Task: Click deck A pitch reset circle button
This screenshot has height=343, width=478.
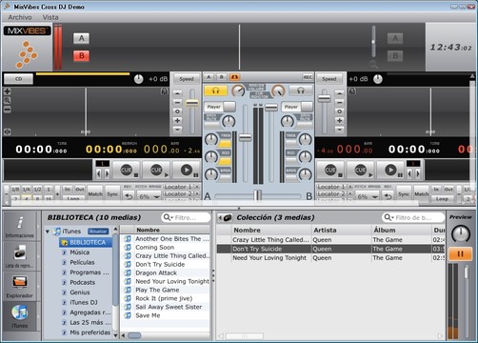Action: pyautogui.click(x=177, y=111)
